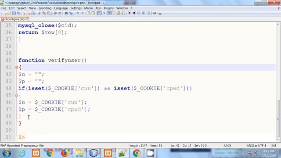This screenshot has height=158, width=281.
Task: Toggle synchronized vertical scrolling
Action: pyautogui.click(x=89, y=13)
